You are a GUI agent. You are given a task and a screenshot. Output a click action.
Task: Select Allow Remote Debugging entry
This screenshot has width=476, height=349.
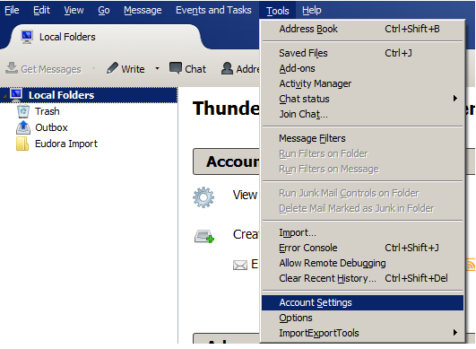click(362, 263)
